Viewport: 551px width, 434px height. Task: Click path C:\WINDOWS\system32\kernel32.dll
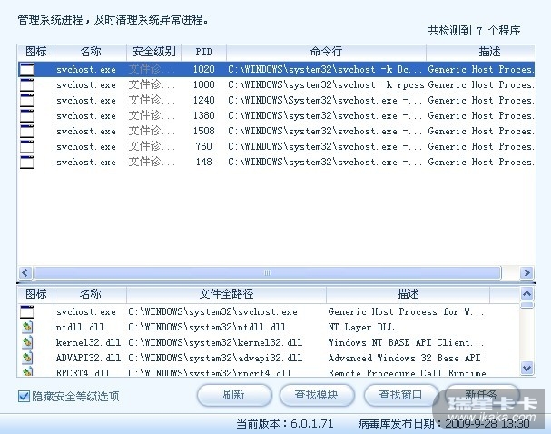pyautogui.click(x=215, y=342)
